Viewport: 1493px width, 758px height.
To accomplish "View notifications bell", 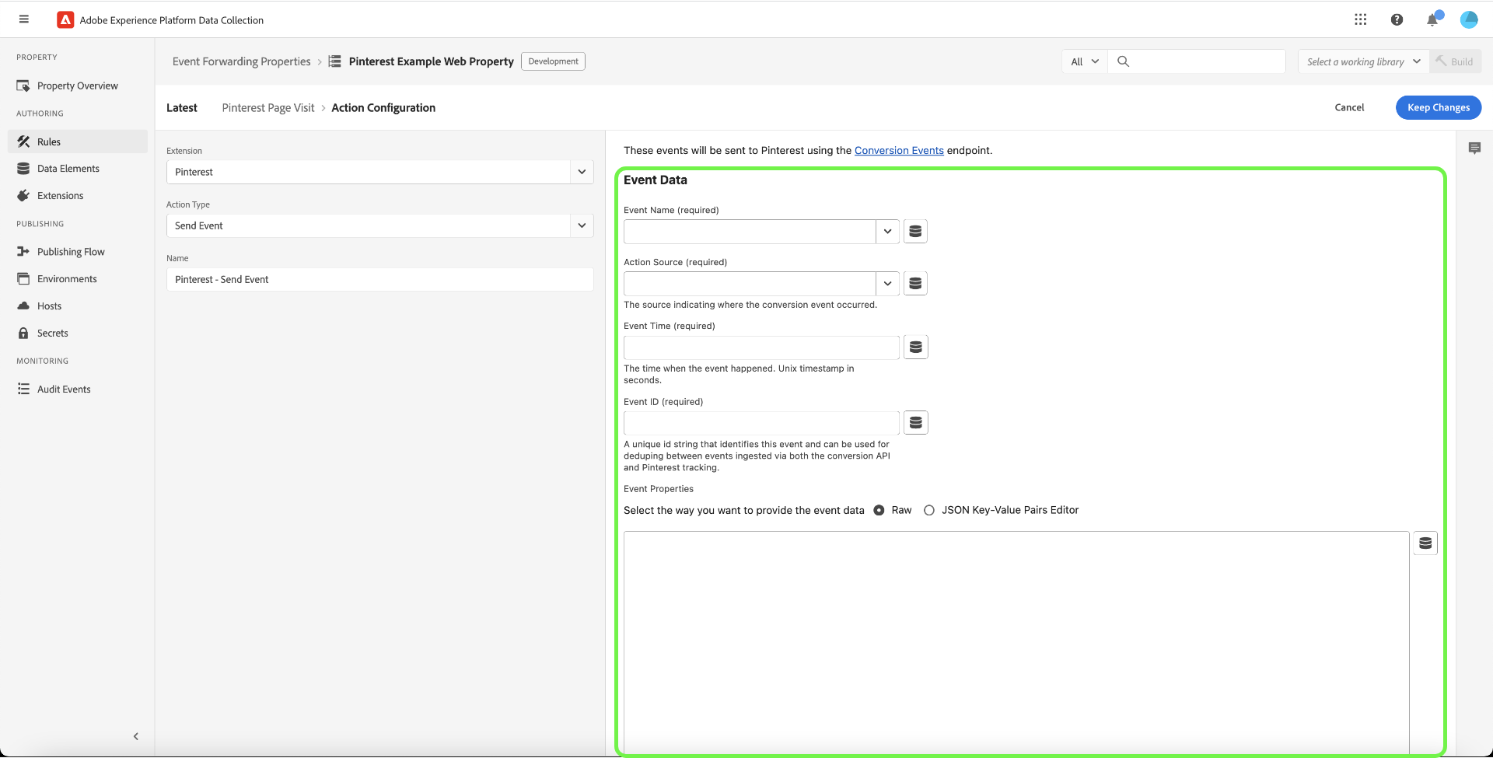I will click(1433, 19).
